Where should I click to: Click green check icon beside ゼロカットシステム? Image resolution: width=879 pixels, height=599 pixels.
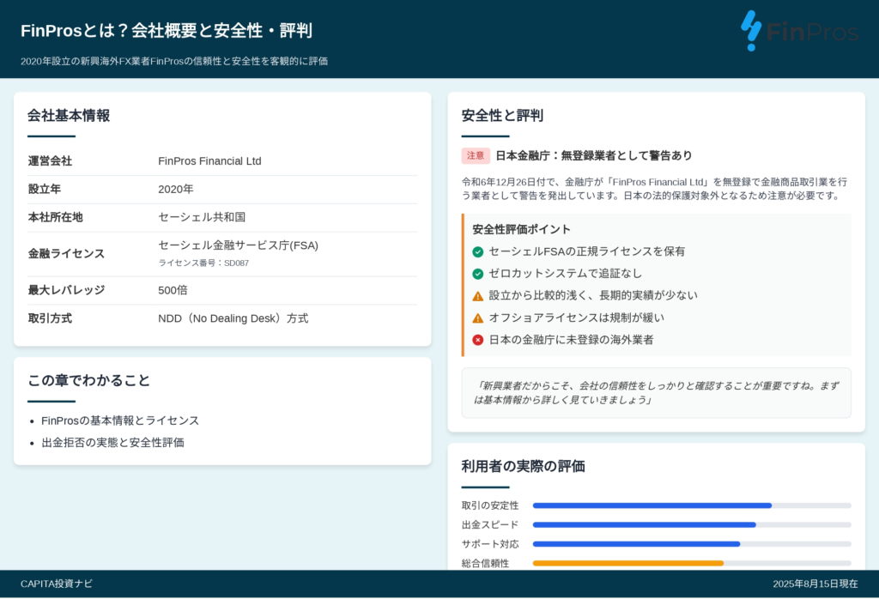477,274
